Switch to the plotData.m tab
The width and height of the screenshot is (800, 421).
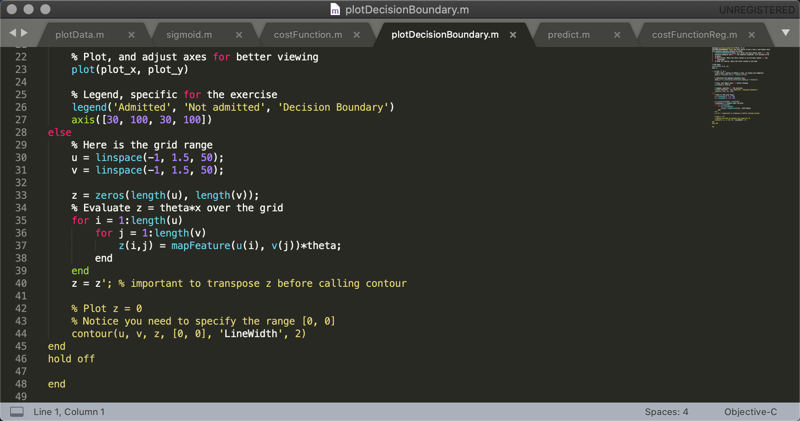click(x=80, y=35)
